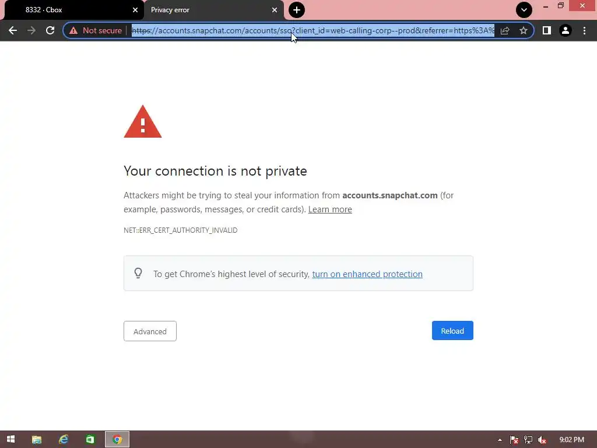The height and width of the screenshot is (448, 597).
Task: Open a new tab with plus button
Action: tap(297, 10)
